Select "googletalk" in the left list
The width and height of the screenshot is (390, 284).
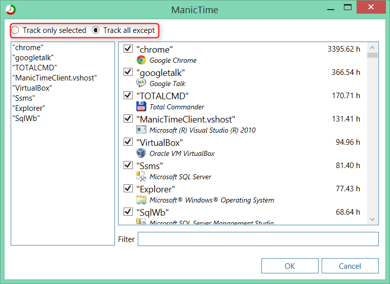tap(33, 58)
